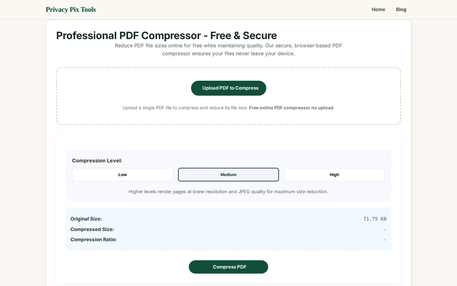This screenshot has width=457, height=286.
Task: Click bold text 'Free online PDF compressor no upload'
Action: (291, 108)
